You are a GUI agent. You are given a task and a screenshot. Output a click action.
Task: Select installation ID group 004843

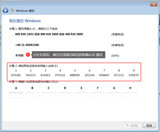pos(104,75)
